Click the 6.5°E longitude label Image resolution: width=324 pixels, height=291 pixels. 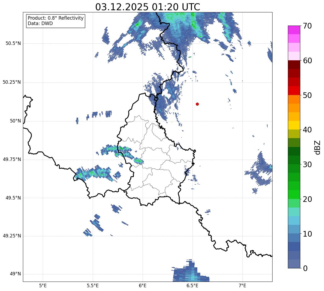click(192, 285)
